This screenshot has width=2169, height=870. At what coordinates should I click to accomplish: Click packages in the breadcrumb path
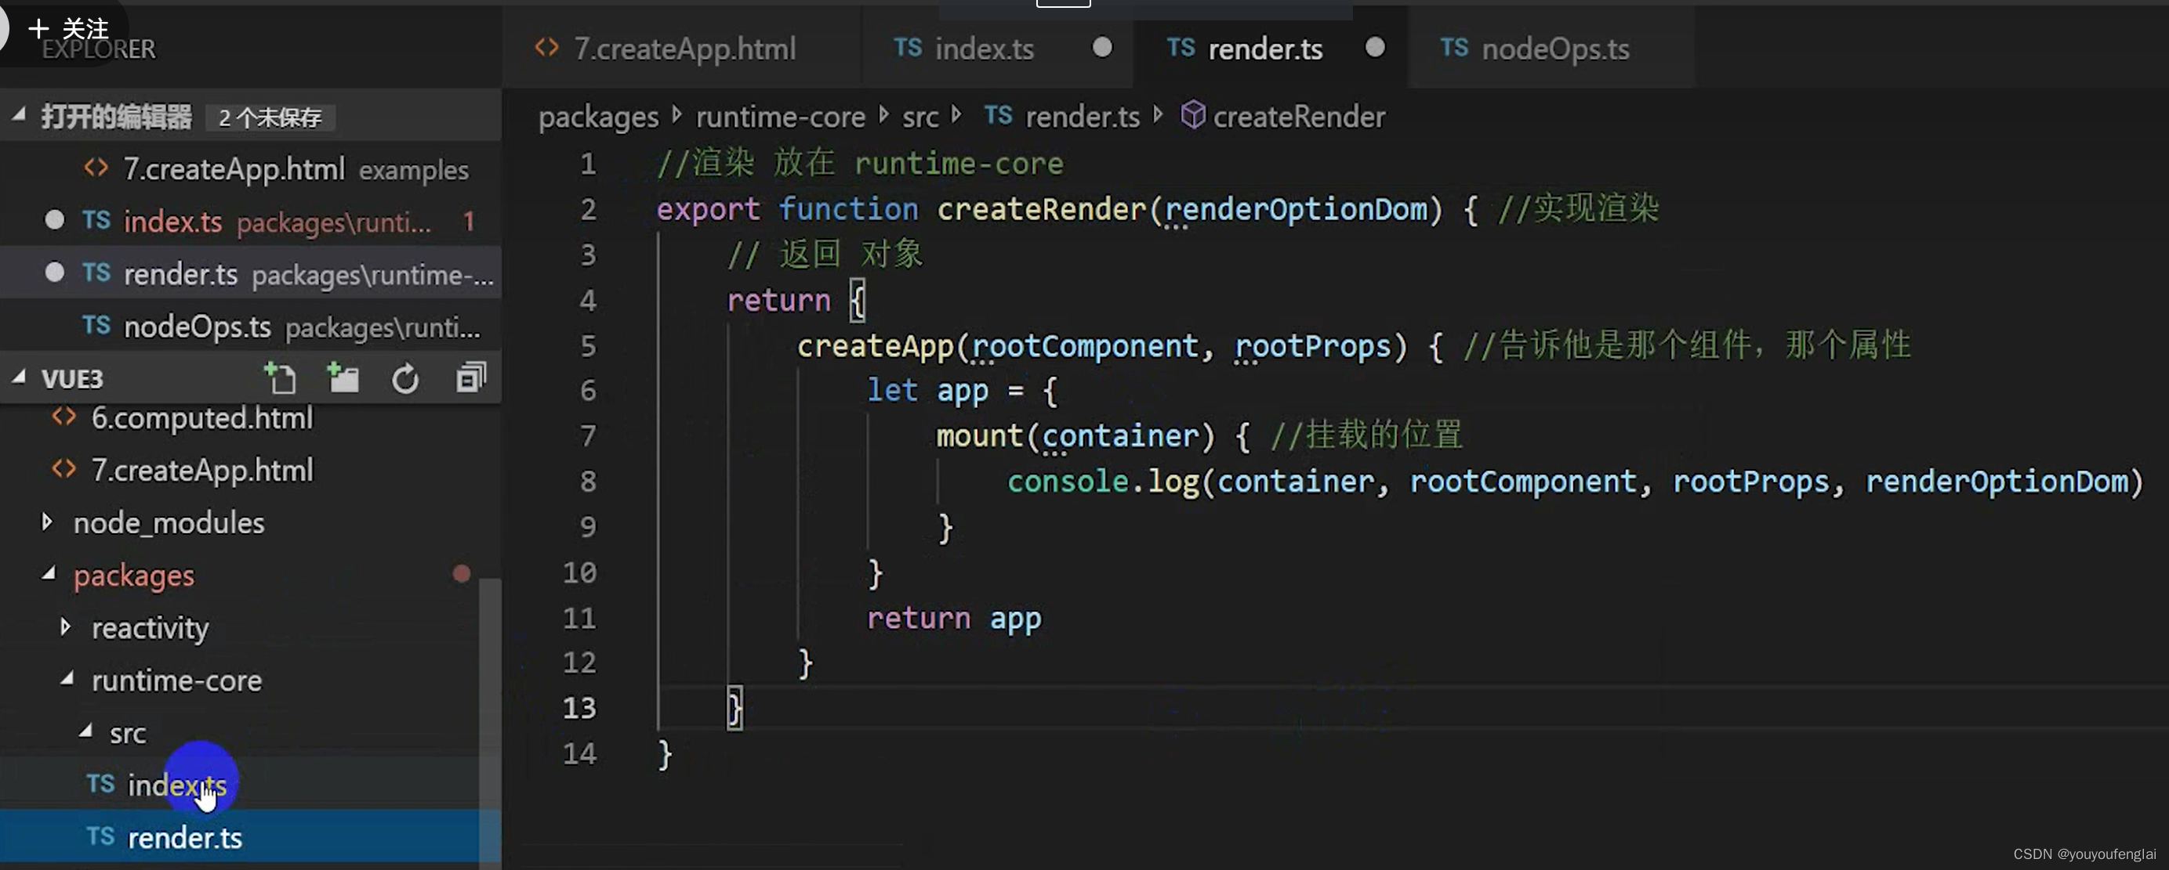[x=598, y=117]
